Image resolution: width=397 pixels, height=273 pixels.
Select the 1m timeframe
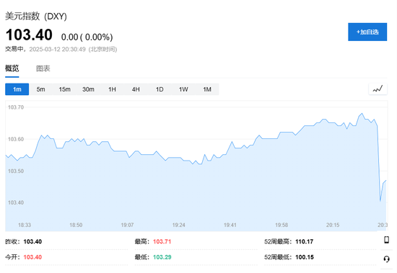click(17, 89)
